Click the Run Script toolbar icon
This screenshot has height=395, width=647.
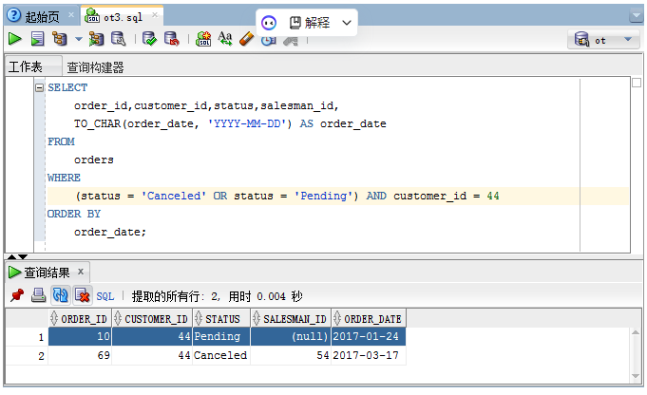coord(37,39)
